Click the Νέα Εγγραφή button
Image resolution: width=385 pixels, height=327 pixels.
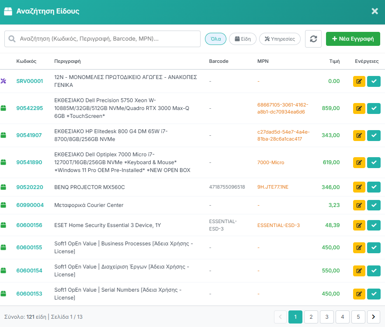tap(353, 39)
